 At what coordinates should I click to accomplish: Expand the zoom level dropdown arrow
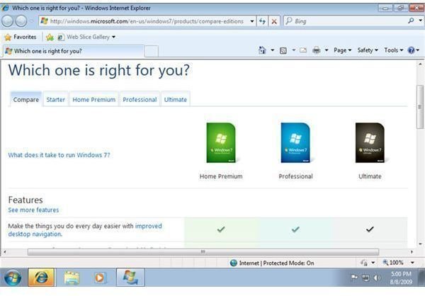(412, 263)
